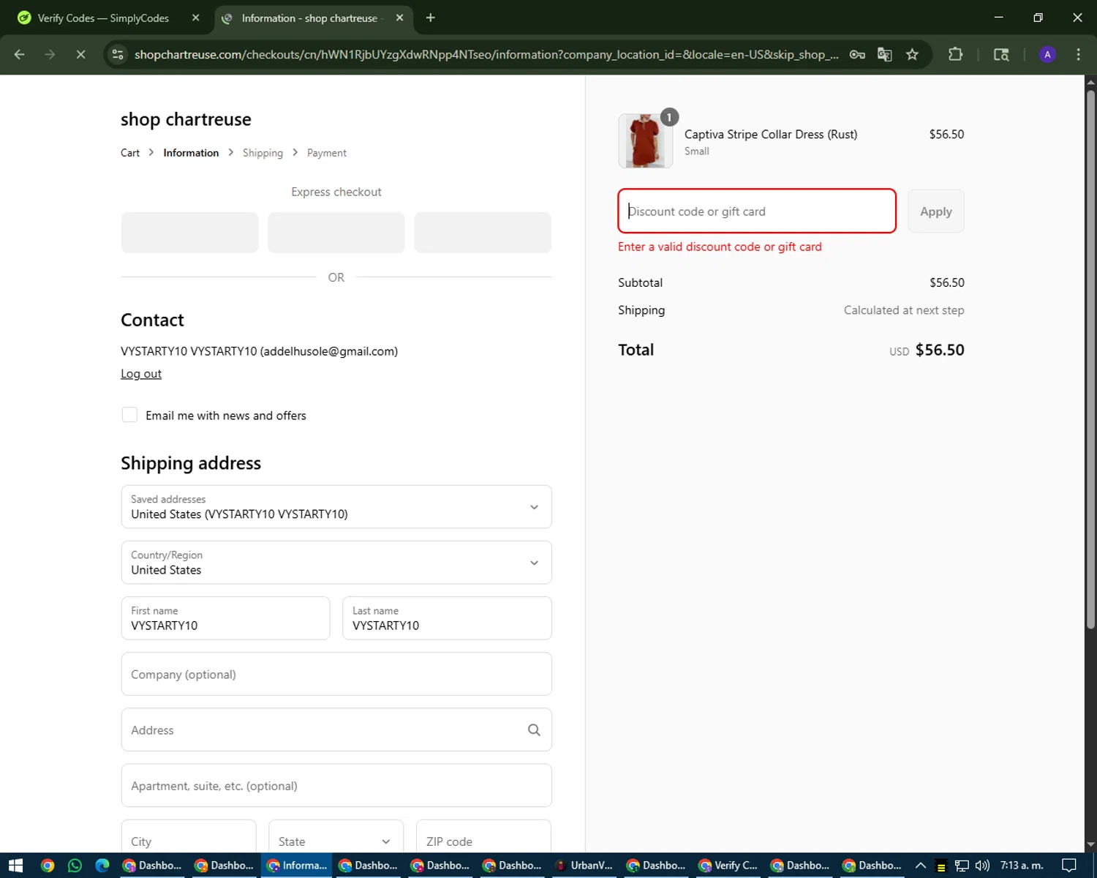Open the State dropdown
The height and width of the screenshot is (878, 1097).
click(336, 837)
